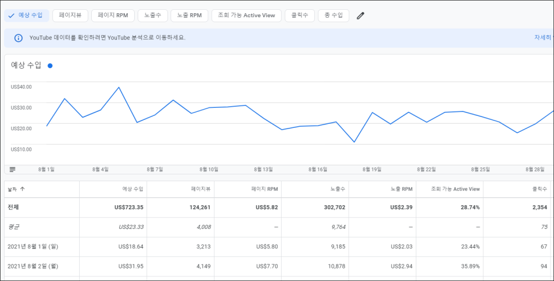Sort by the 날짜 column header
The height and width of the screenshot is (281, 554).
[x=12, y=189]
